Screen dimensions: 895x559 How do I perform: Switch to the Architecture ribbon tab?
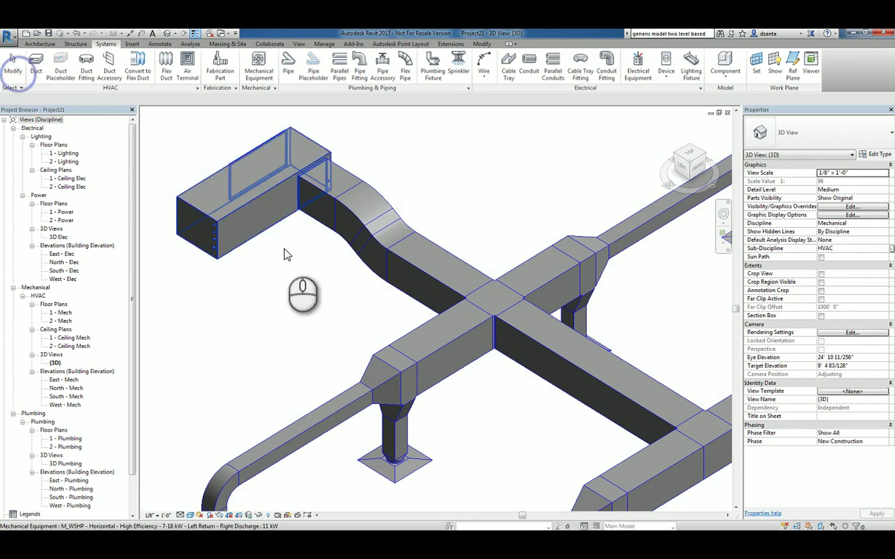click(x=40, y=44)
